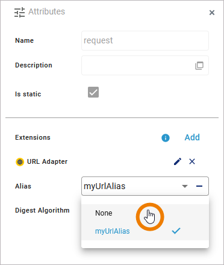Click the Digest Algorithm label
The image size is (224, 265).
click(x=42, y=210)
